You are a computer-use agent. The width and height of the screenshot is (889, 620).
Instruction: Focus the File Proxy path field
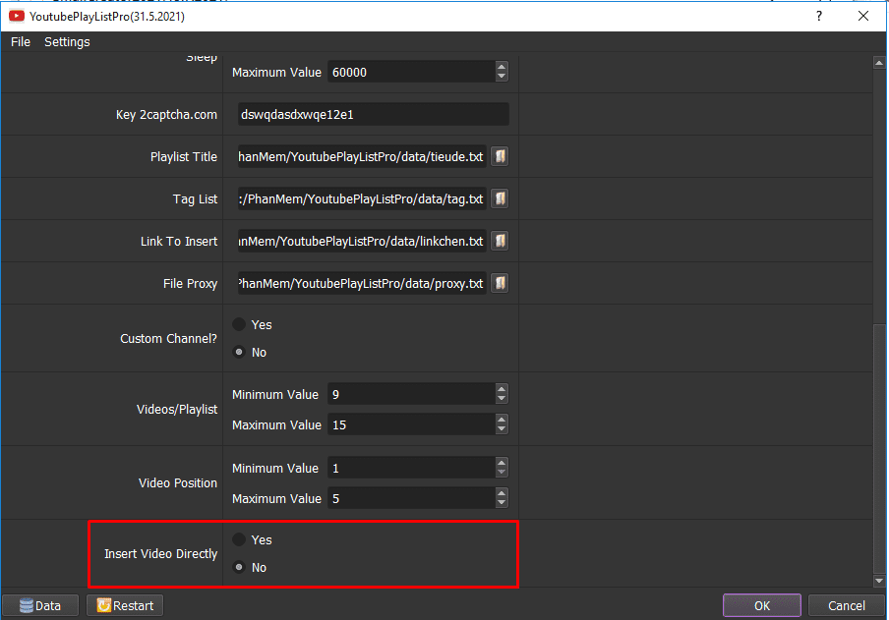pos(362,283)
